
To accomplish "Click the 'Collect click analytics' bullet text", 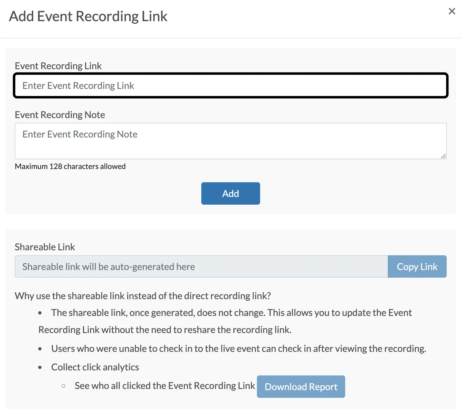I will tap(95, 367).
